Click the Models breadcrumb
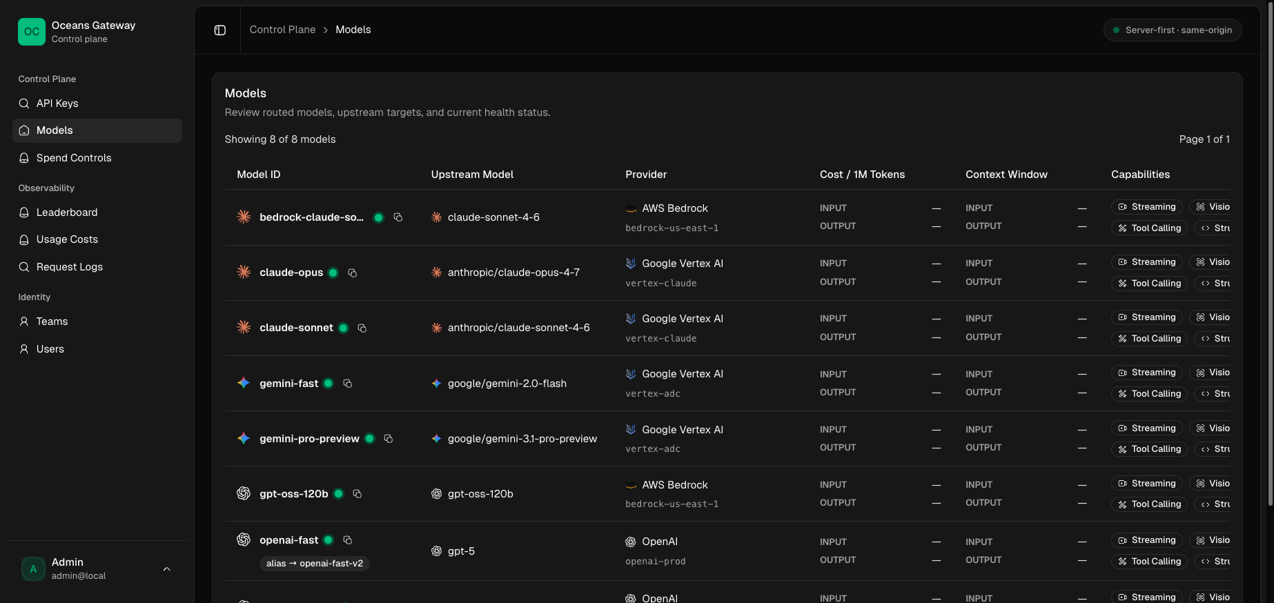This screenshot has width=1274, height=603. (x=353, y=30)
